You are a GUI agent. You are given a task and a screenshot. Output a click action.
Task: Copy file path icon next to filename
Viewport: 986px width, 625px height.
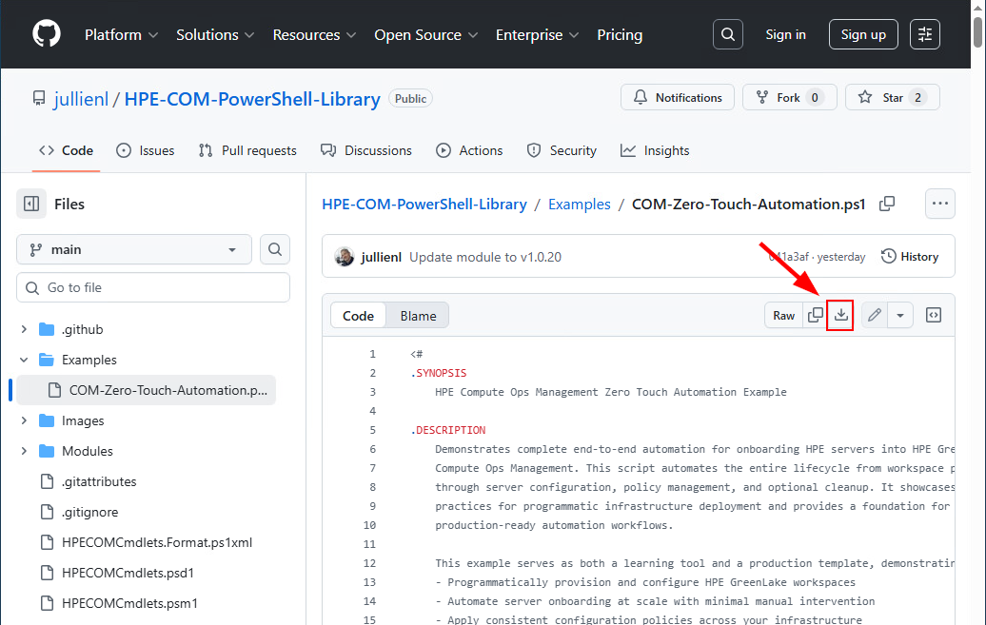pos(887,204)
